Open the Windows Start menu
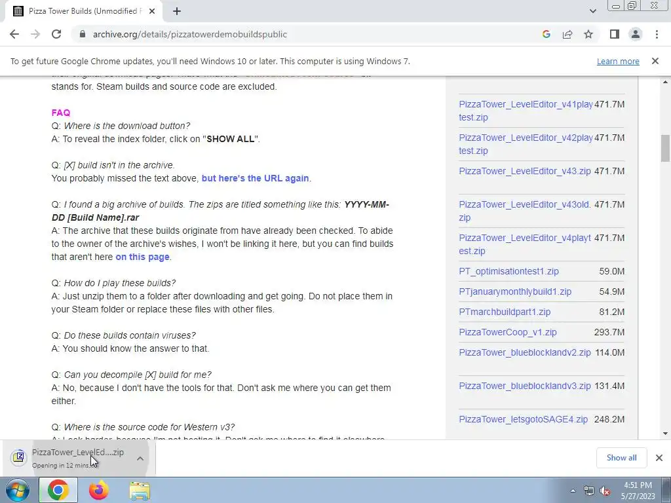This screenshot has width=671, height=503. tap(17, 490)
